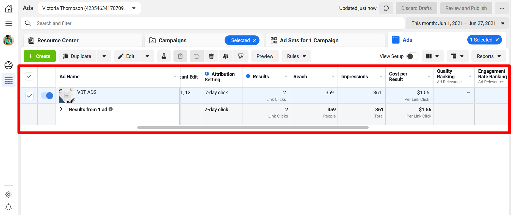Click the horizontal table scrollbar
511x215 pixels.
(253, 127)
